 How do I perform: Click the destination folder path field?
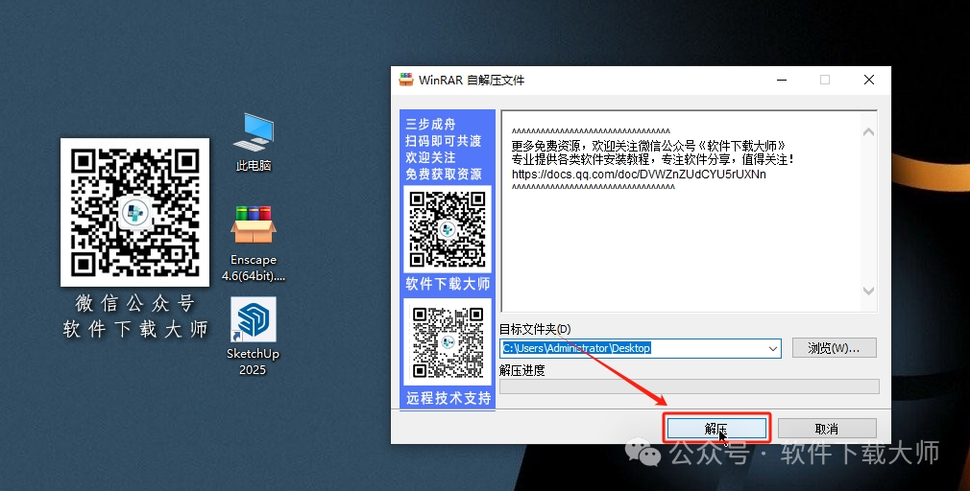point(641,348)
